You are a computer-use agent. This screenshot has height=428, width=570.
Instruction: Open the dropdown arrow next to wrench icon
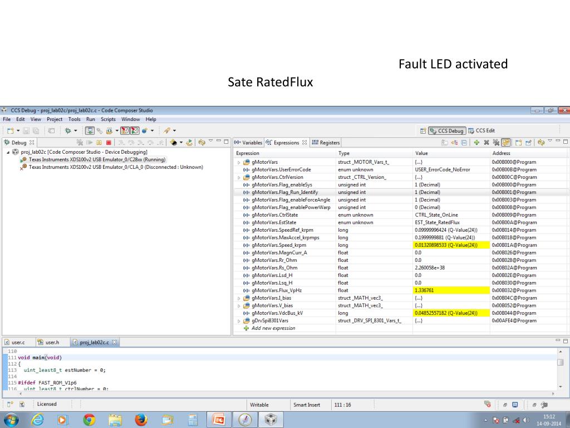click(174, 130)
